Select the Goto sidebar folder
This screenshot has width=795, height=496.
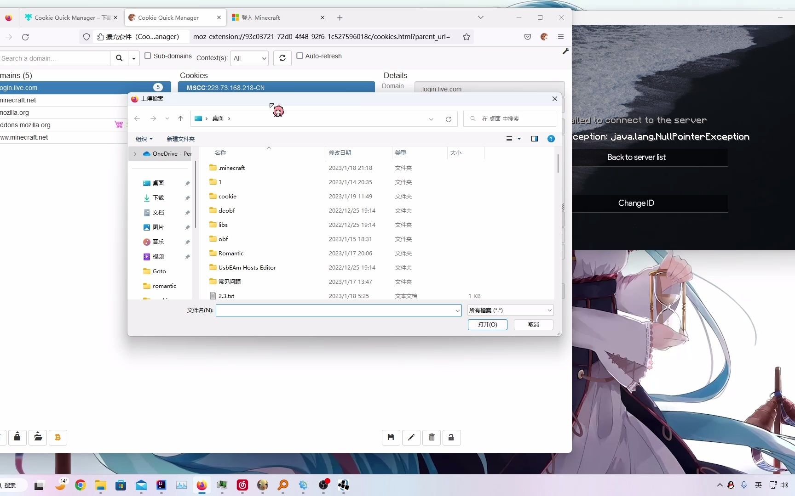coord(159,271)
